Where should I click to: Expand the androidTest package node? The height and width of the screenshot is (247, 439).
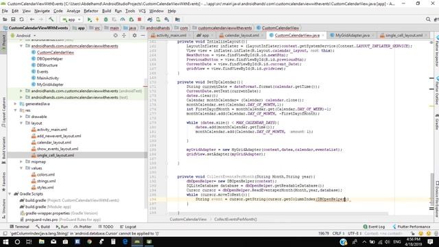click(21, 91)
